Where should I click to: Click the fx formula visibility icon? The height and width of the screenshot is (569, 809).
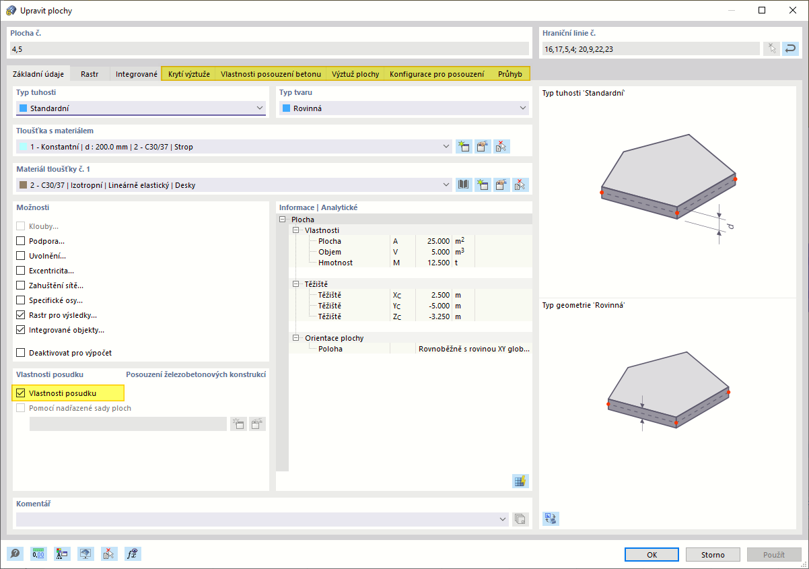pos(133,554)
